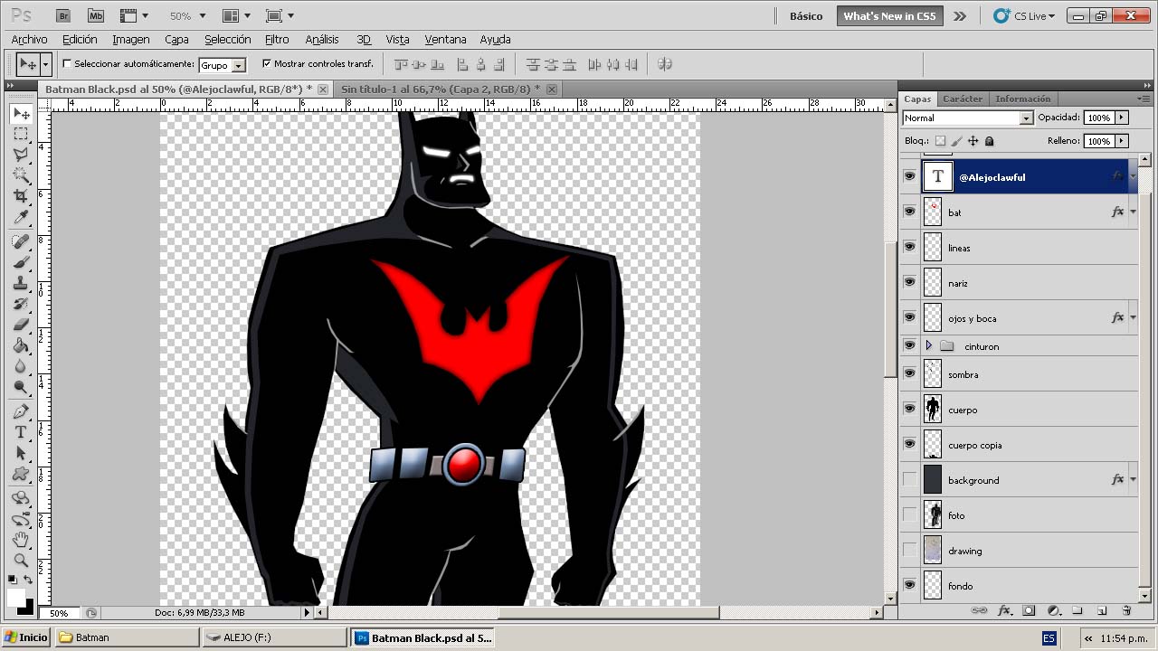Click the What's New in CS5 button
Image resolution: width=1158 pixels, height=651 pixels.
point(890,16)
